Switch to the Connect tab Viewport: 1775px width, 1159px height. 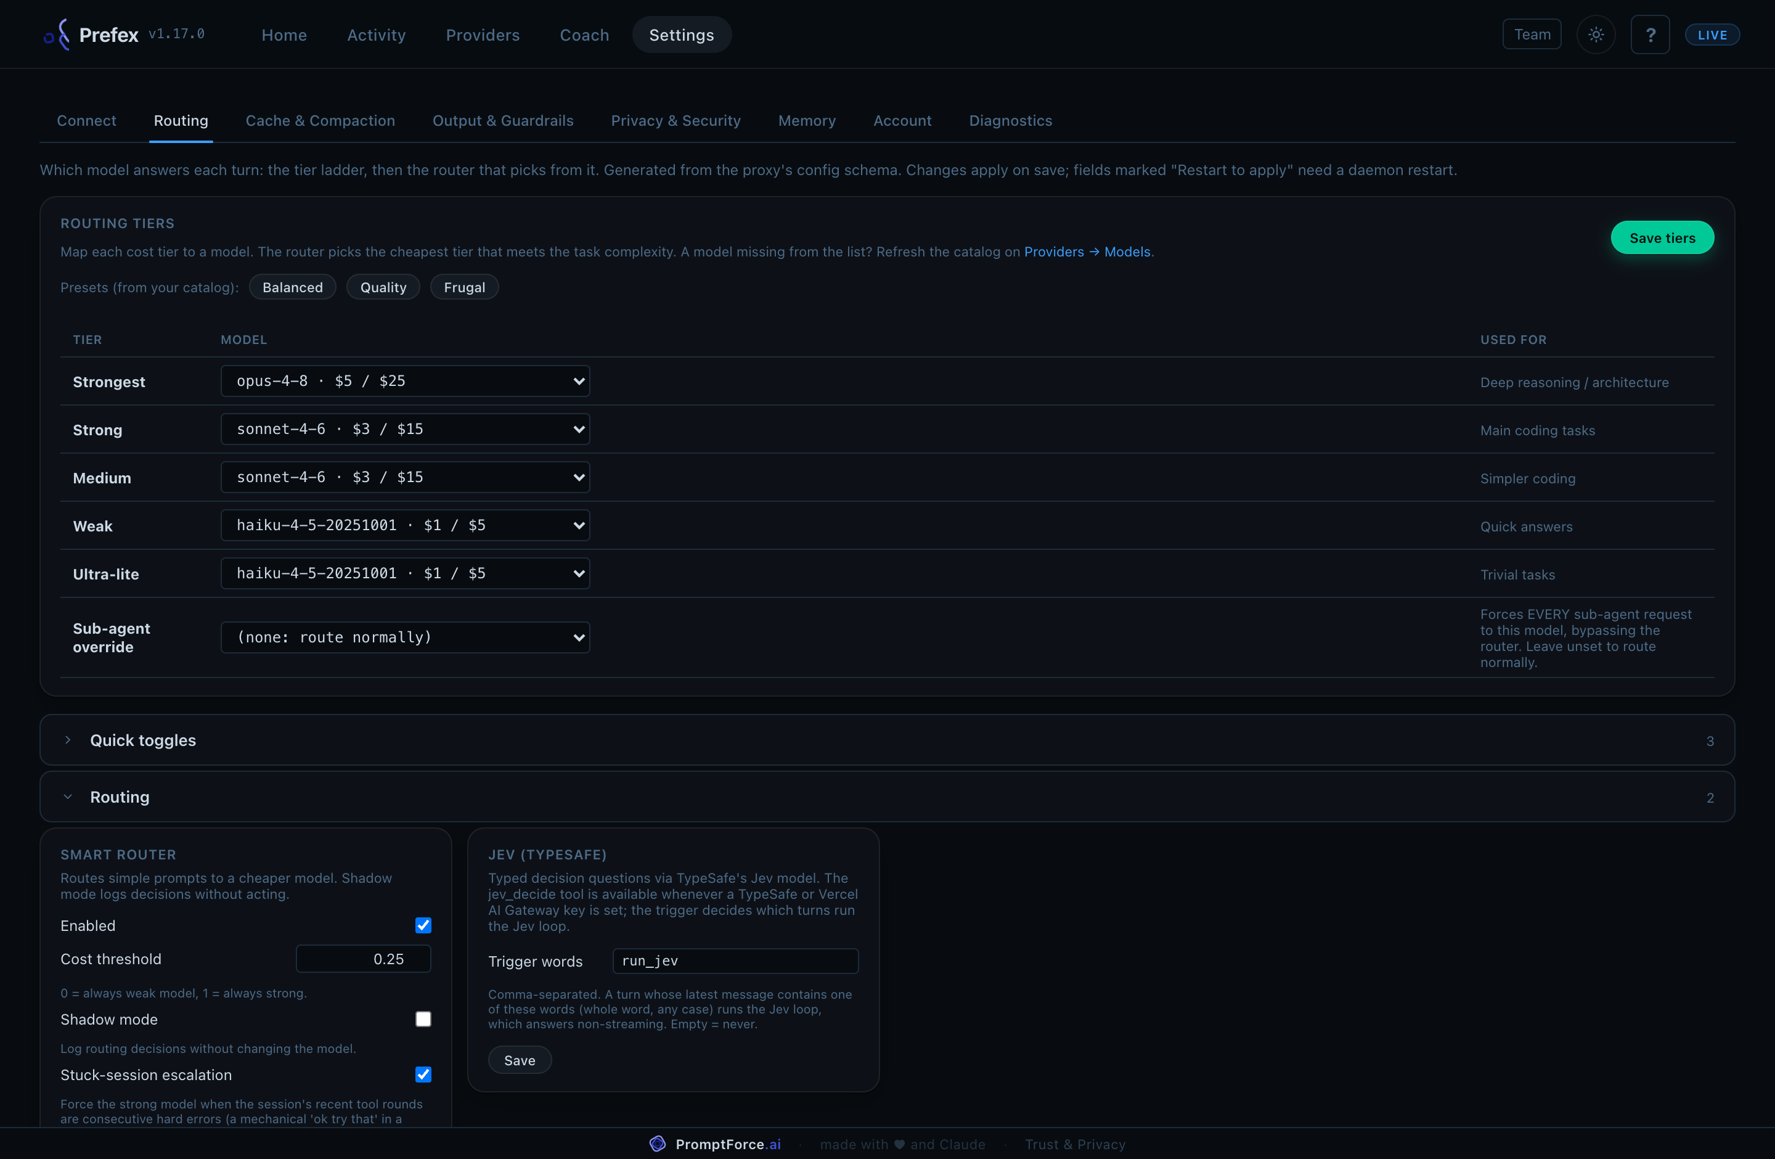click(86, 121)
